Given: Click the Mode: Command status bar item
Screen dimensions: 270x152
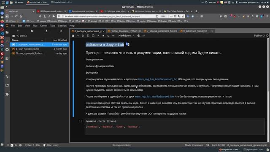Looking at the screenshot, I should [194, 145].
